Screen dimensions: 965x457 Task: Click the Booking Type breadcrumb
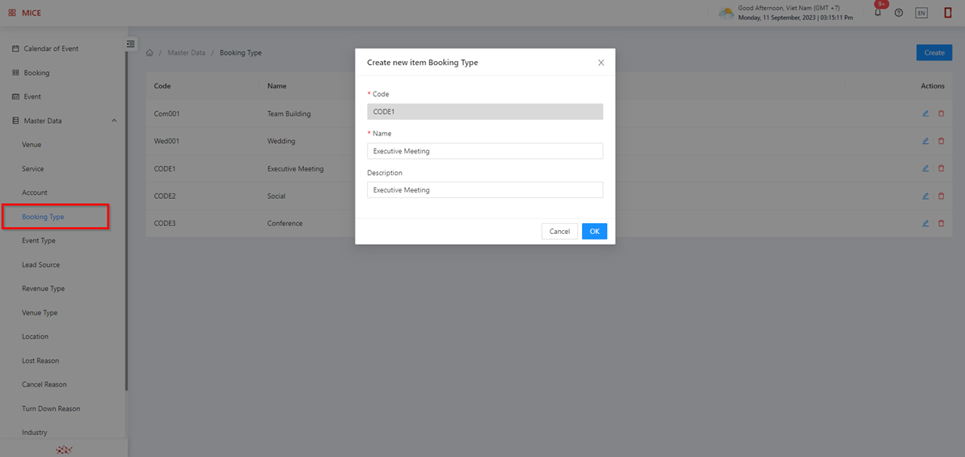point(240,53)
